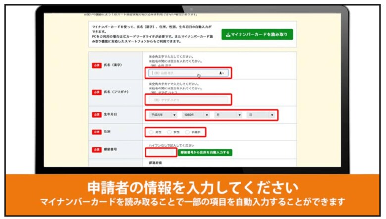Click the download icon on the card reader button
The width and height of the screenshot is (386, 219).
(228, 35)
